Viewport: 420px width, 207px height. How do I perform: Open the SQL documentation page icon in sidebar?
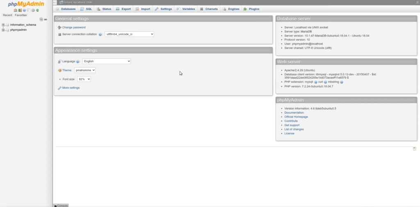click(x=29, y=10)
